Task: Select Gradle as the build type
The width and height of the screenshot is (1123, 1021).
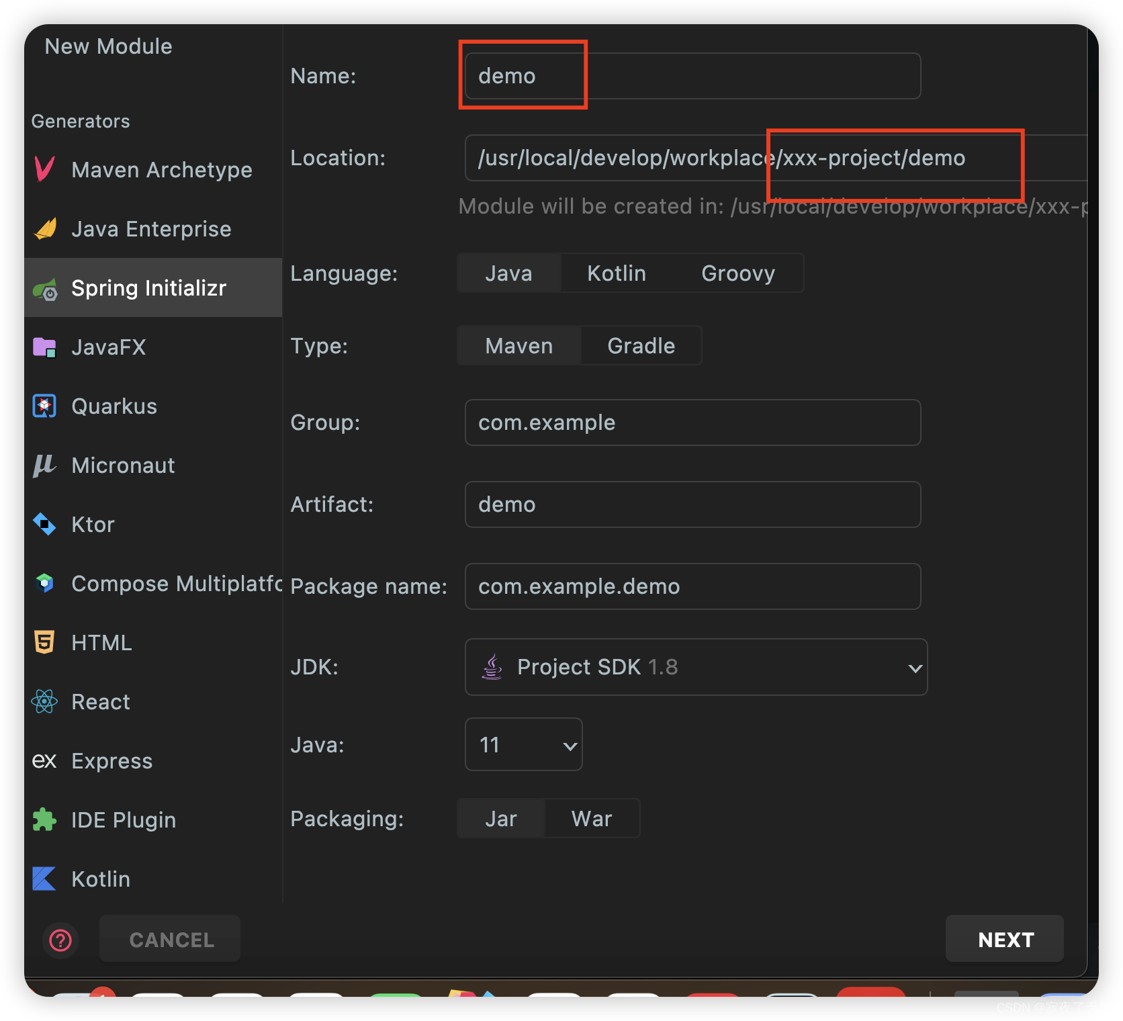Action: (641, 345)
